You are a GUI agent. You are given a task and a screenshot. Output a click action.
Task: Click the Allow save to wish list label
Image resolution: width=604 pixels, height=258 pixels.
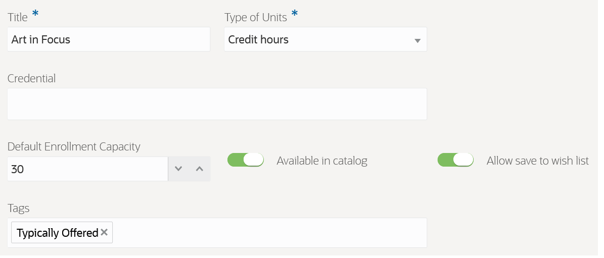click(x=537, y=161)
